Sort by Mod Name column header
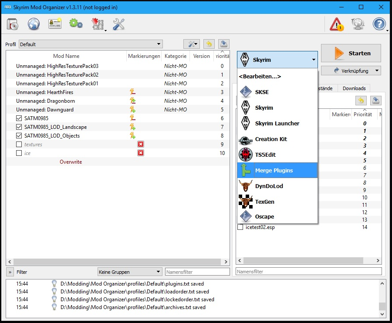 coord(66,56)
